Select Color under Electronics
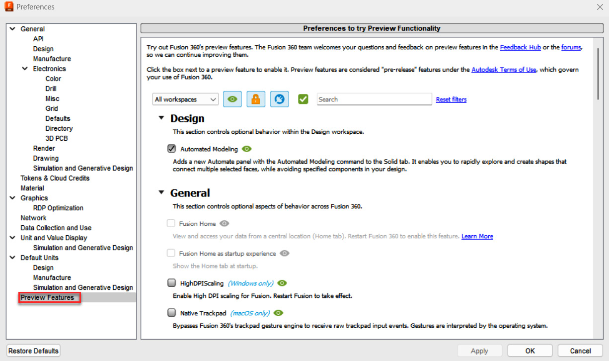609x361 pixels. click(53, 79)
